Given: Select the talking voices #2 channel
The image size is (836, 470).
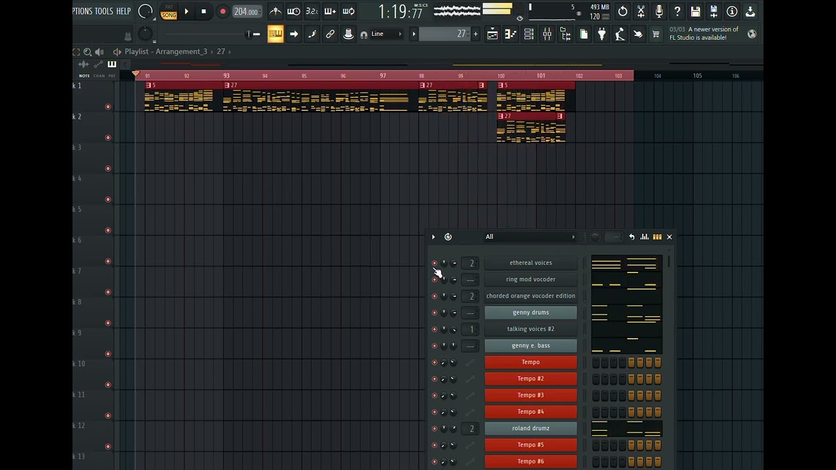Looking at the screenshot, I should click(x=531, y=329).
